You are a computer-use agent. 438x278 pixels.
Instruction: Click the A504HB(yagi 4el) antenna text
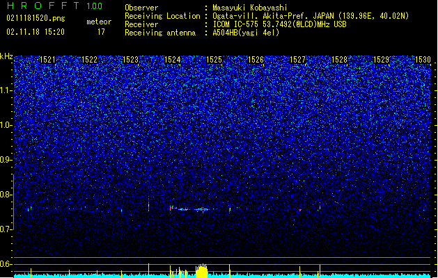pos(246,33)
